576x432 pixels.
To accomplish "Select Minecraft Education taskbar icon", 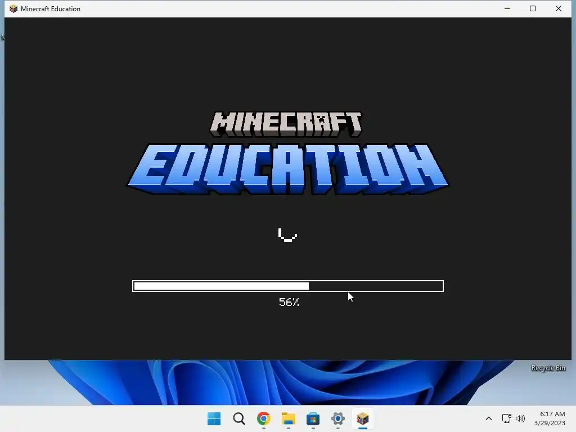I will pyautogui.click(x=363, y=418).
